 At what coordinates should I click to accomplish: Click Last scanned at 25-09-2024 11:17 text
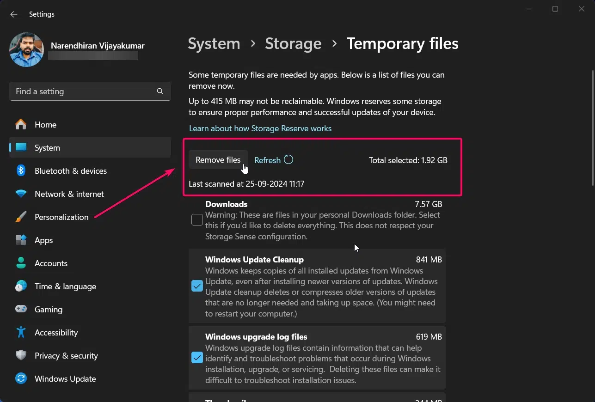click(x=246, y=184)
